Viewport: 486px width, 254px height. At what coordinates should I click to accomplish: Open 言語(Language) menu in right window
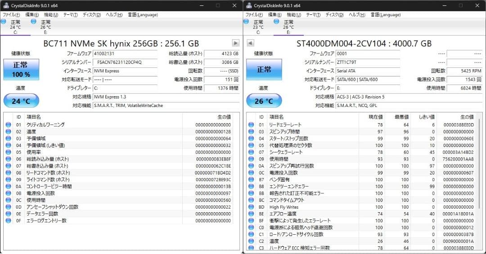[x=386, y=14]
